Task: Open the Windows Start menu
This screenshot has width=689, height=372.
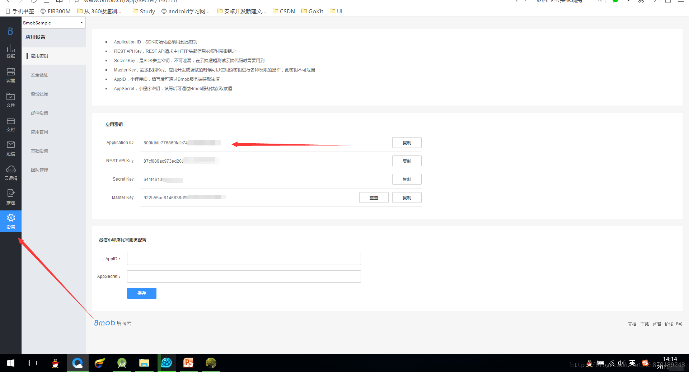Action: click(x=11, y=363)
